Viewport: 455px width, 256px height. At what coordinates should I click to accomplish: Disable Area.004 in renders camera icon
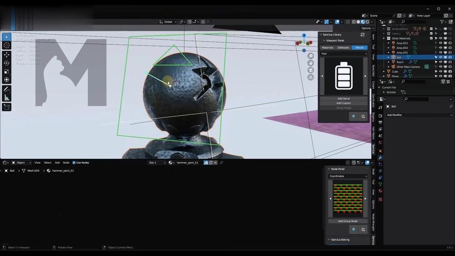(450, 48)
